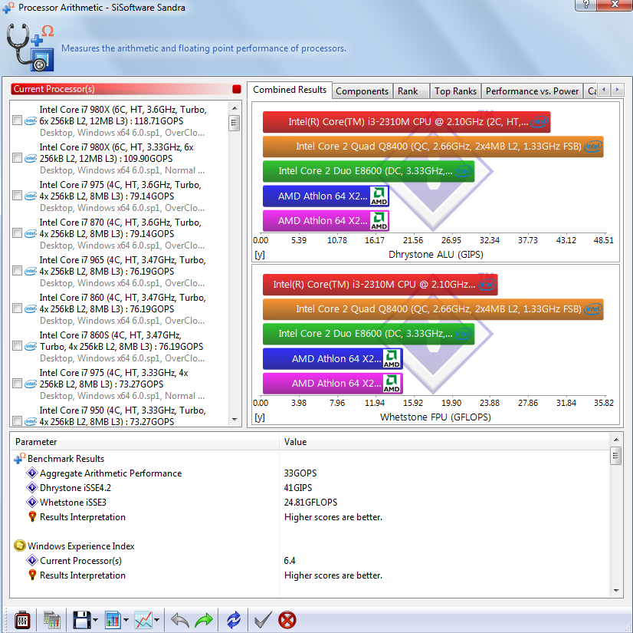Click the diamond icon beside Current Processor(s) parameter
Screen dimensions: 633x633
[x=32, y=560]
